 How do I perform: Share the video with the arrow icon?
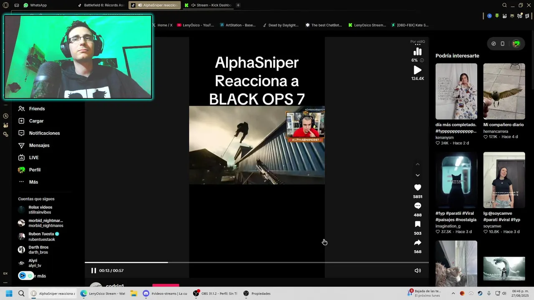418,242
